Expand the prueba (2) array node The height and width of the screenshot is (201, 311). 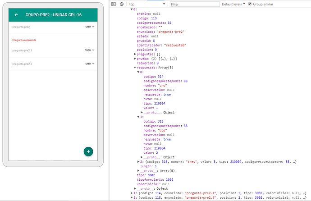pos(135,59)
